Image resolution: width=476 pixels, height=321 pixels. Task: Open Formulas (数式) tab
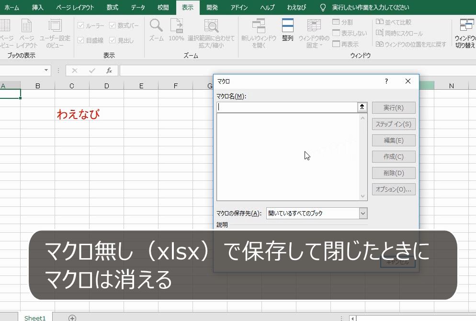click(x=113, y=7)
